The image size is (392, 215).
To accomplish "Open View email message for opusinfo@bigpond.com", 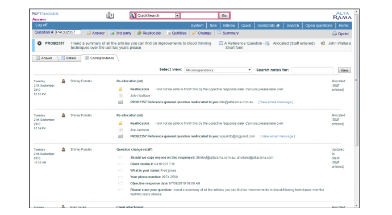I will [278, 136].
